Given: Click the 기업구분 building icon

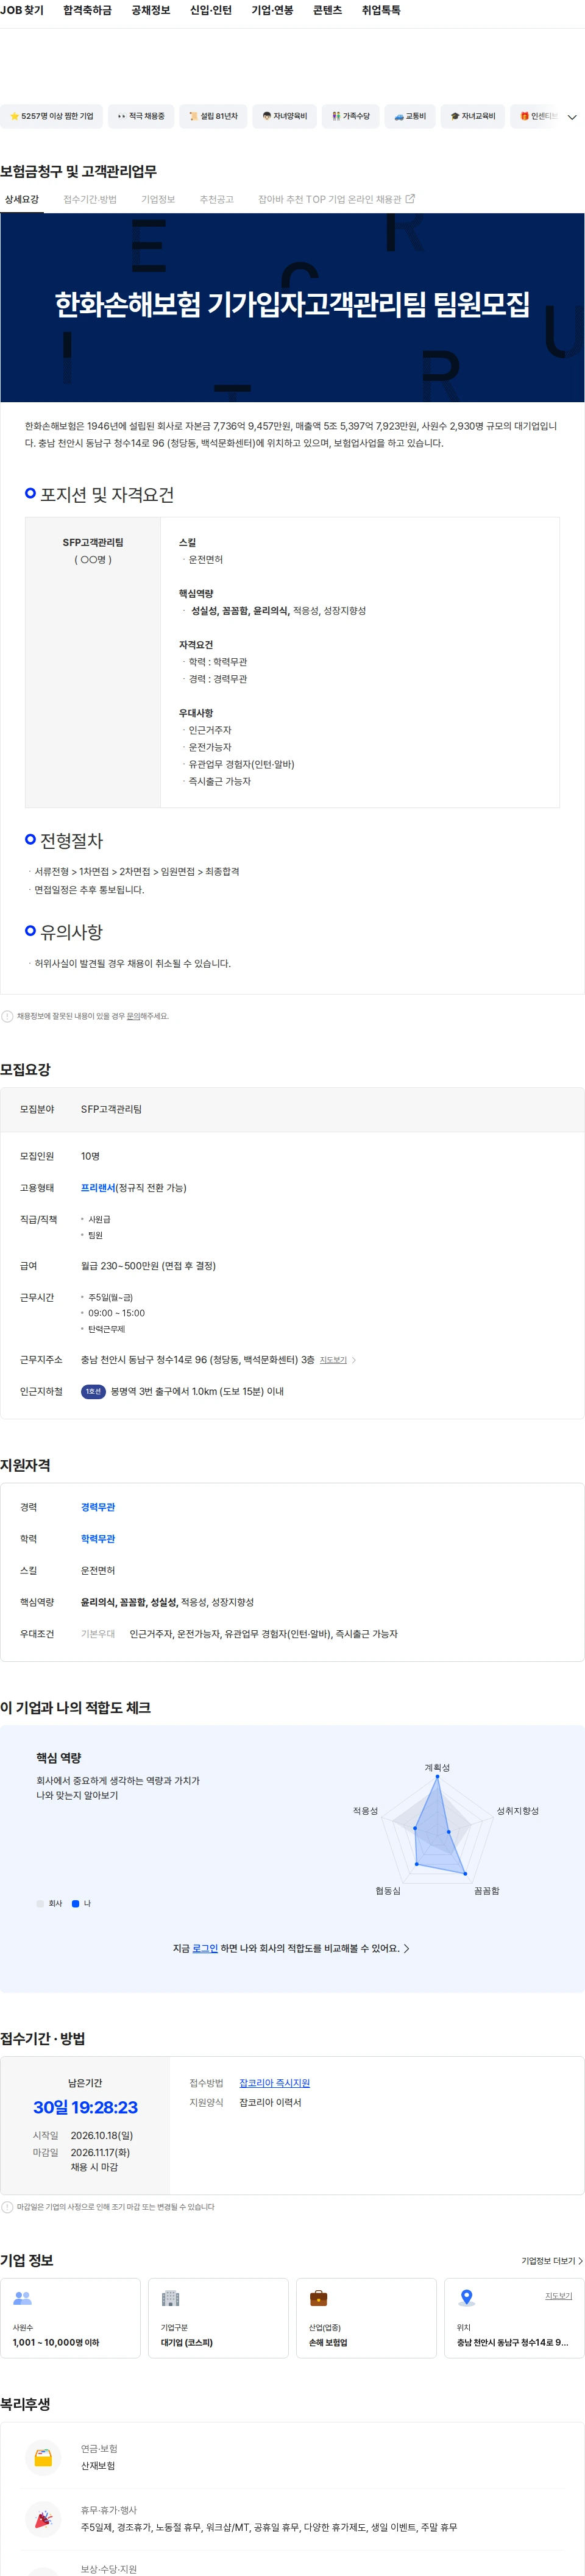Looking at the screenshot, I should point(170,2298).
